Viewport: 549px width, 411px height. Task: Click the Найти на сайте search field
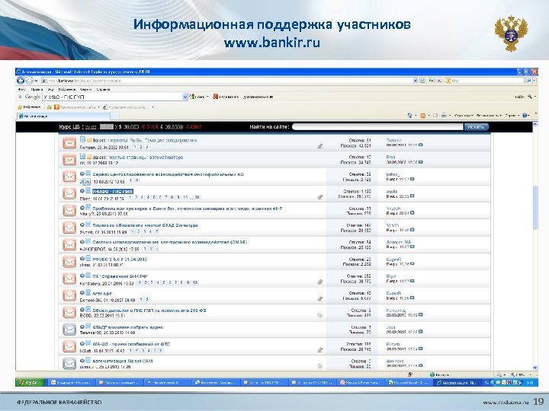tap(377, 127)
